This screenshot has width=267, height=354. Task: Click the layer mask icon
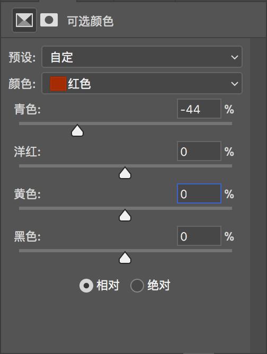click(49, 20)
